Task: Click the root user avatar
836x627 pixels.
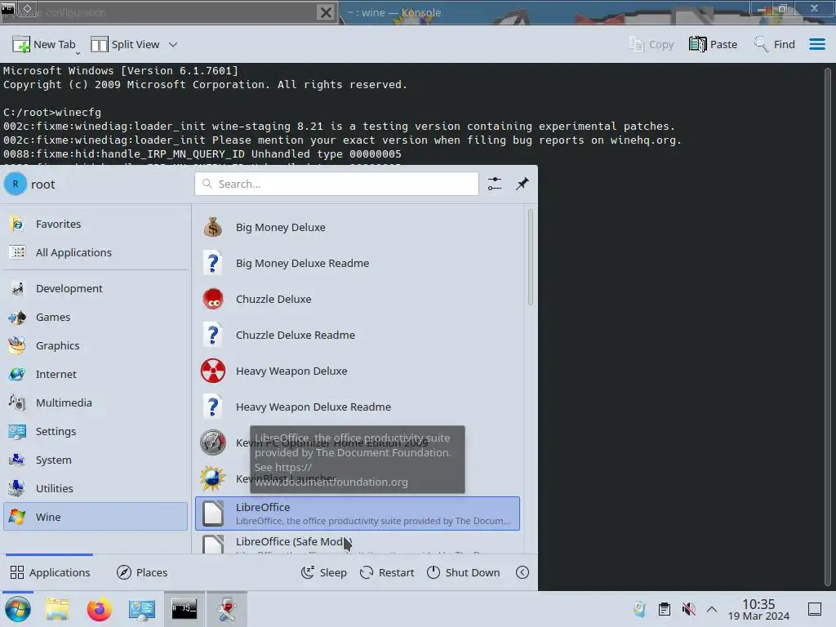Action: [16, 184]
